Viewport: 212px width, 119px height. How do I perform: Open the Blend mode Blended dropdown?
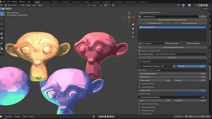point(155,43)
